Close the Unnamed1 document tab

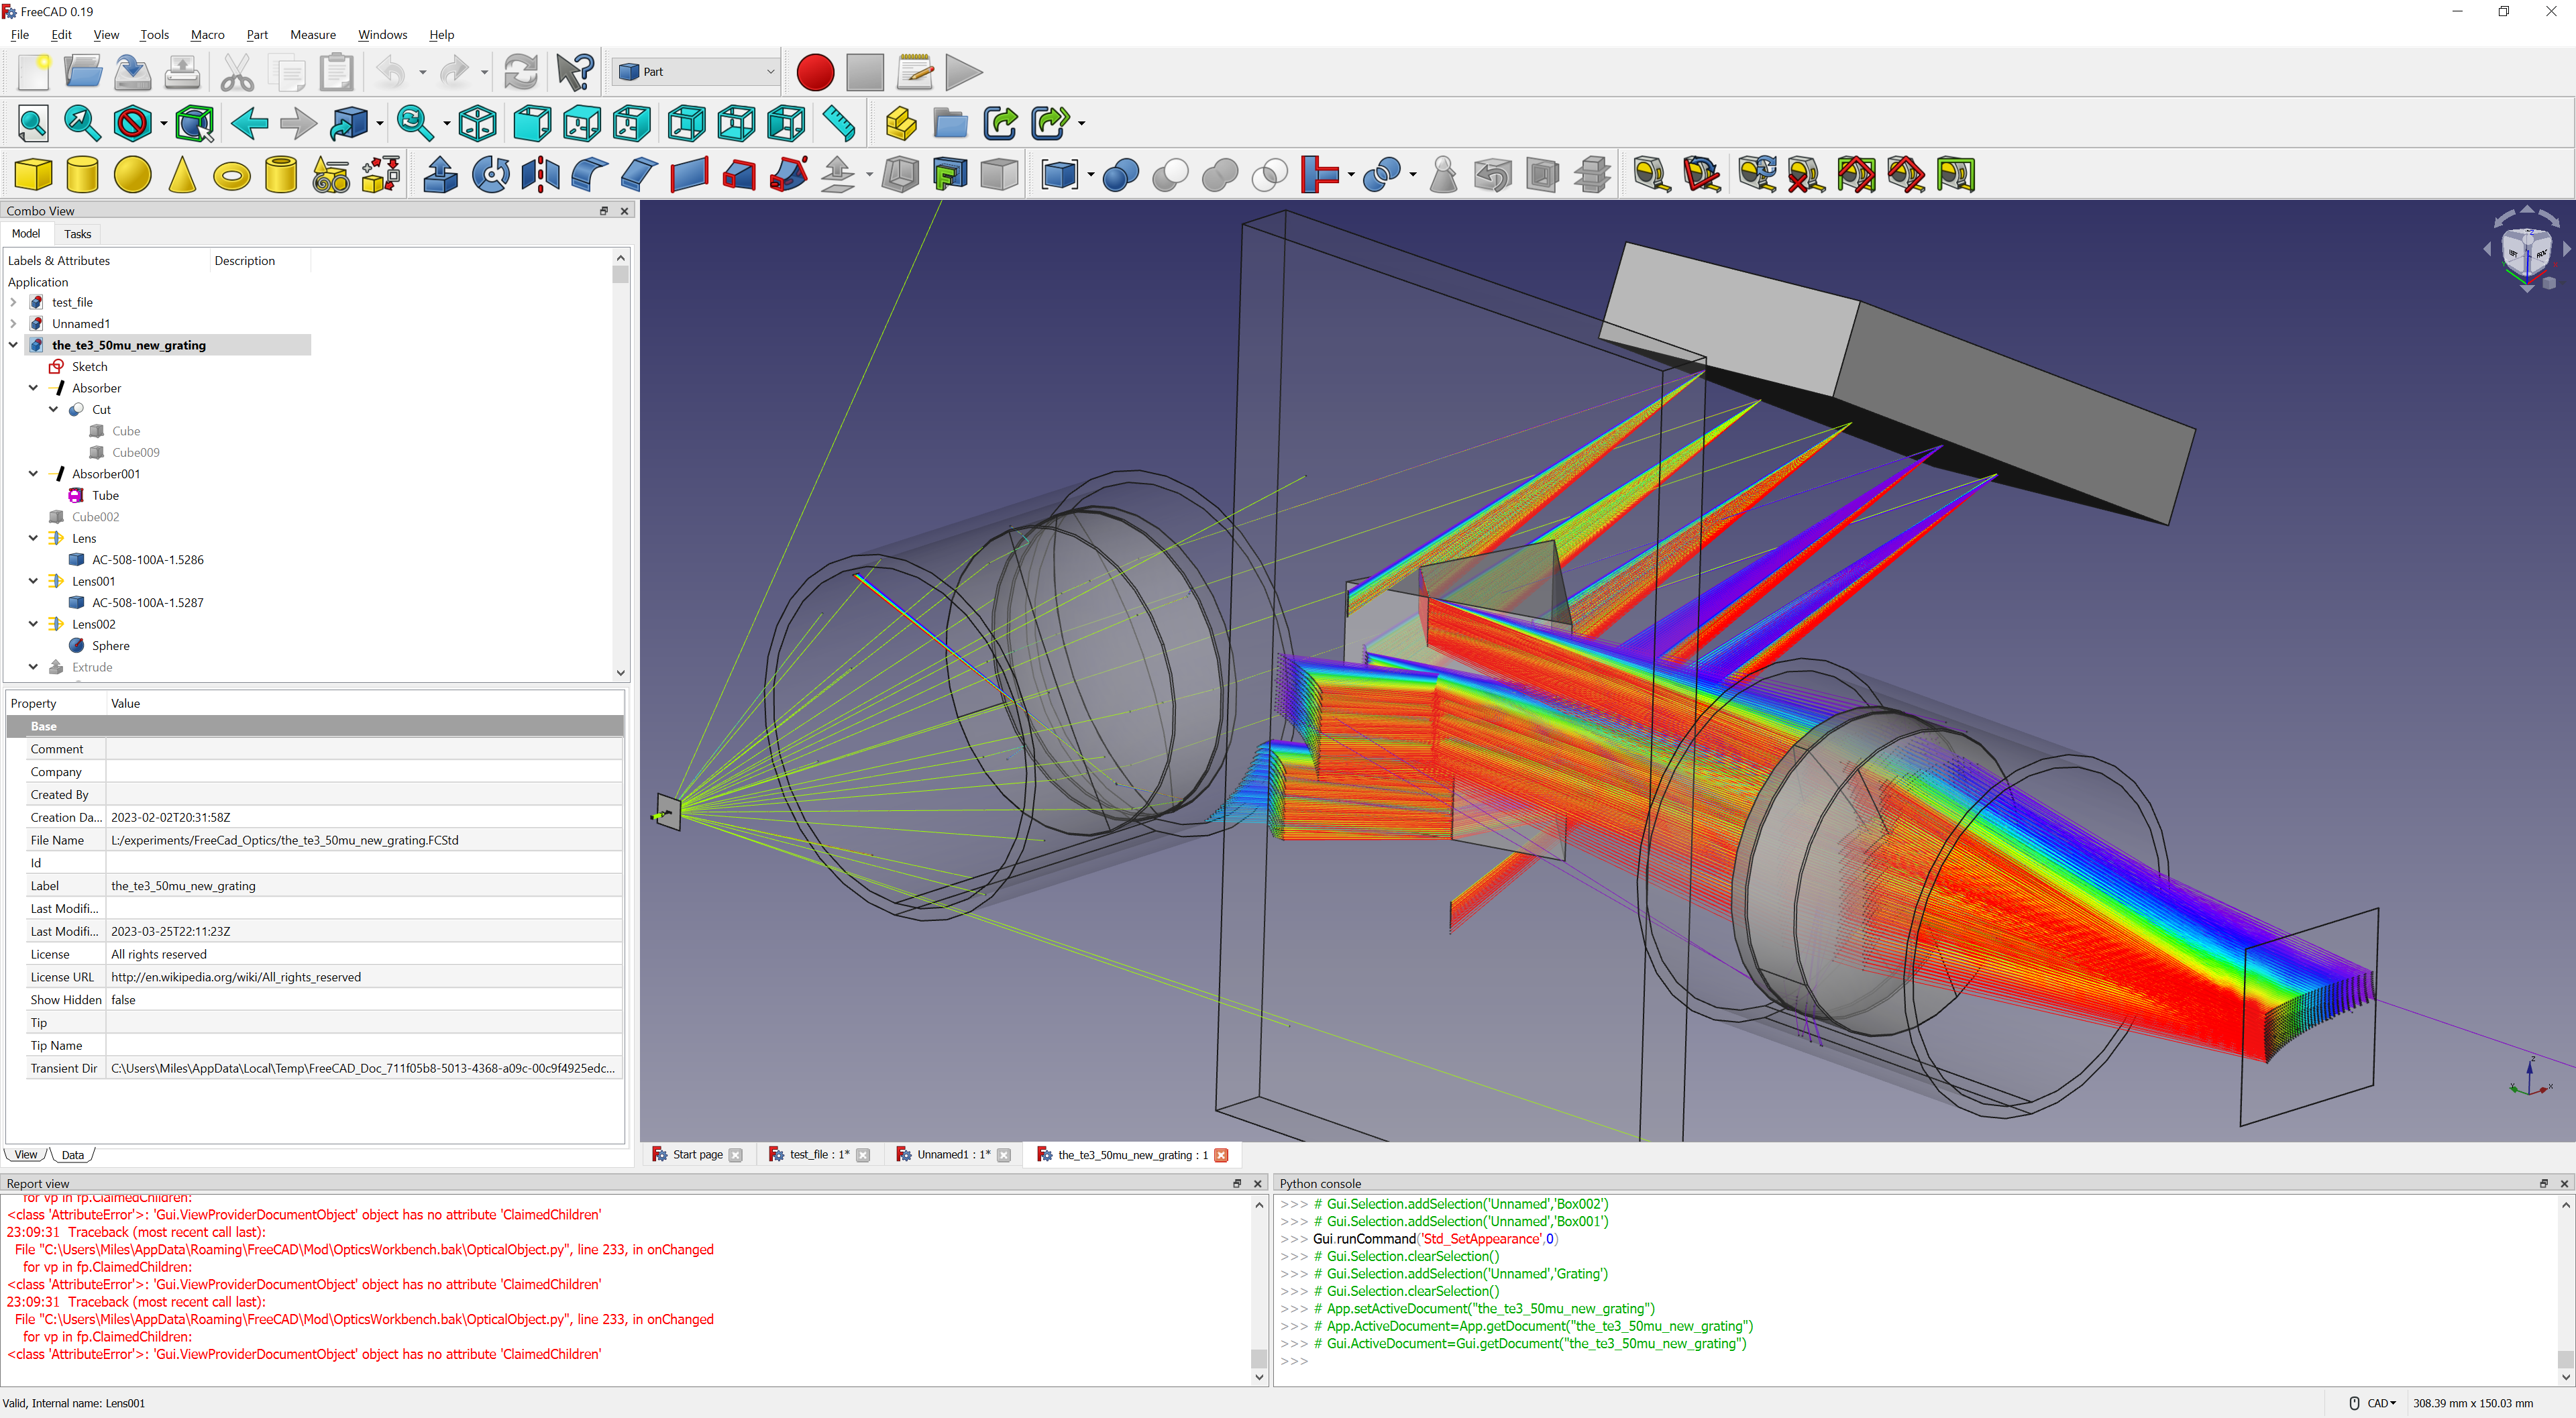1004,1155
